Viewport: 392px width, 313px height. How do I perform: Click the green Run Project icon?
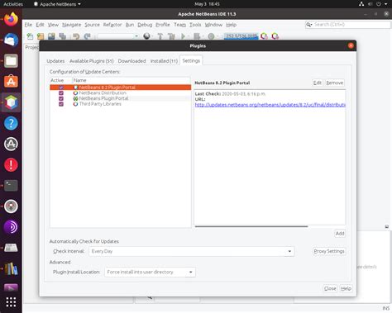click(x=183, y=36)
